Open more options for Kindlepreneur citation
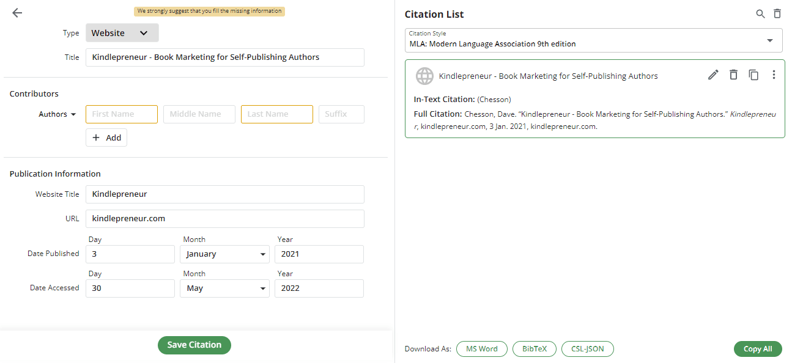Screen dimensions: 792x363 (x=774, y=75)
